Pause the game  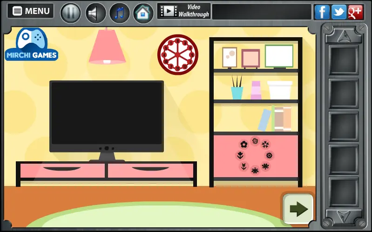coord(71,13)
